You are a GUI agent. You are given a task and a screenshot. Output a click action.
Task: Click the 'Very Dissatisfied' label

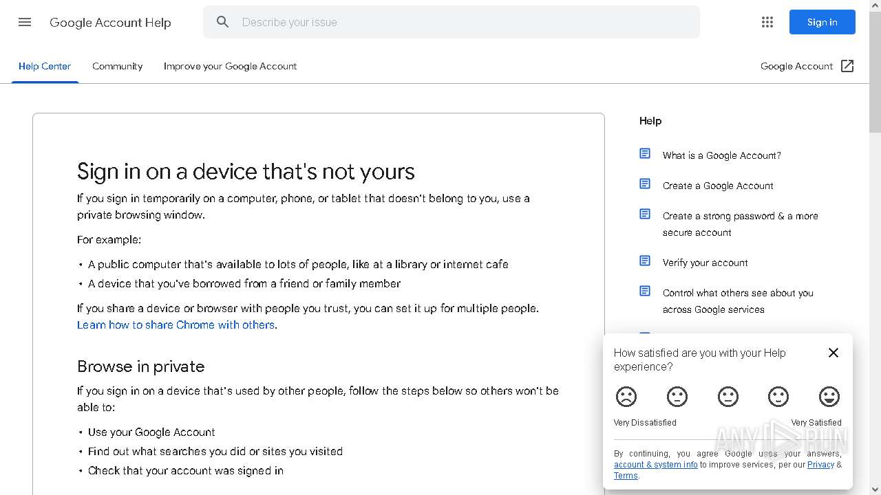(x=645, y=423)
